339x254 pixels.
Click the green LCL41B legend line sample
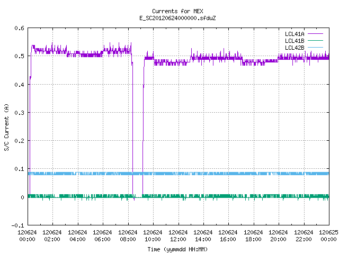coord(315,40)
